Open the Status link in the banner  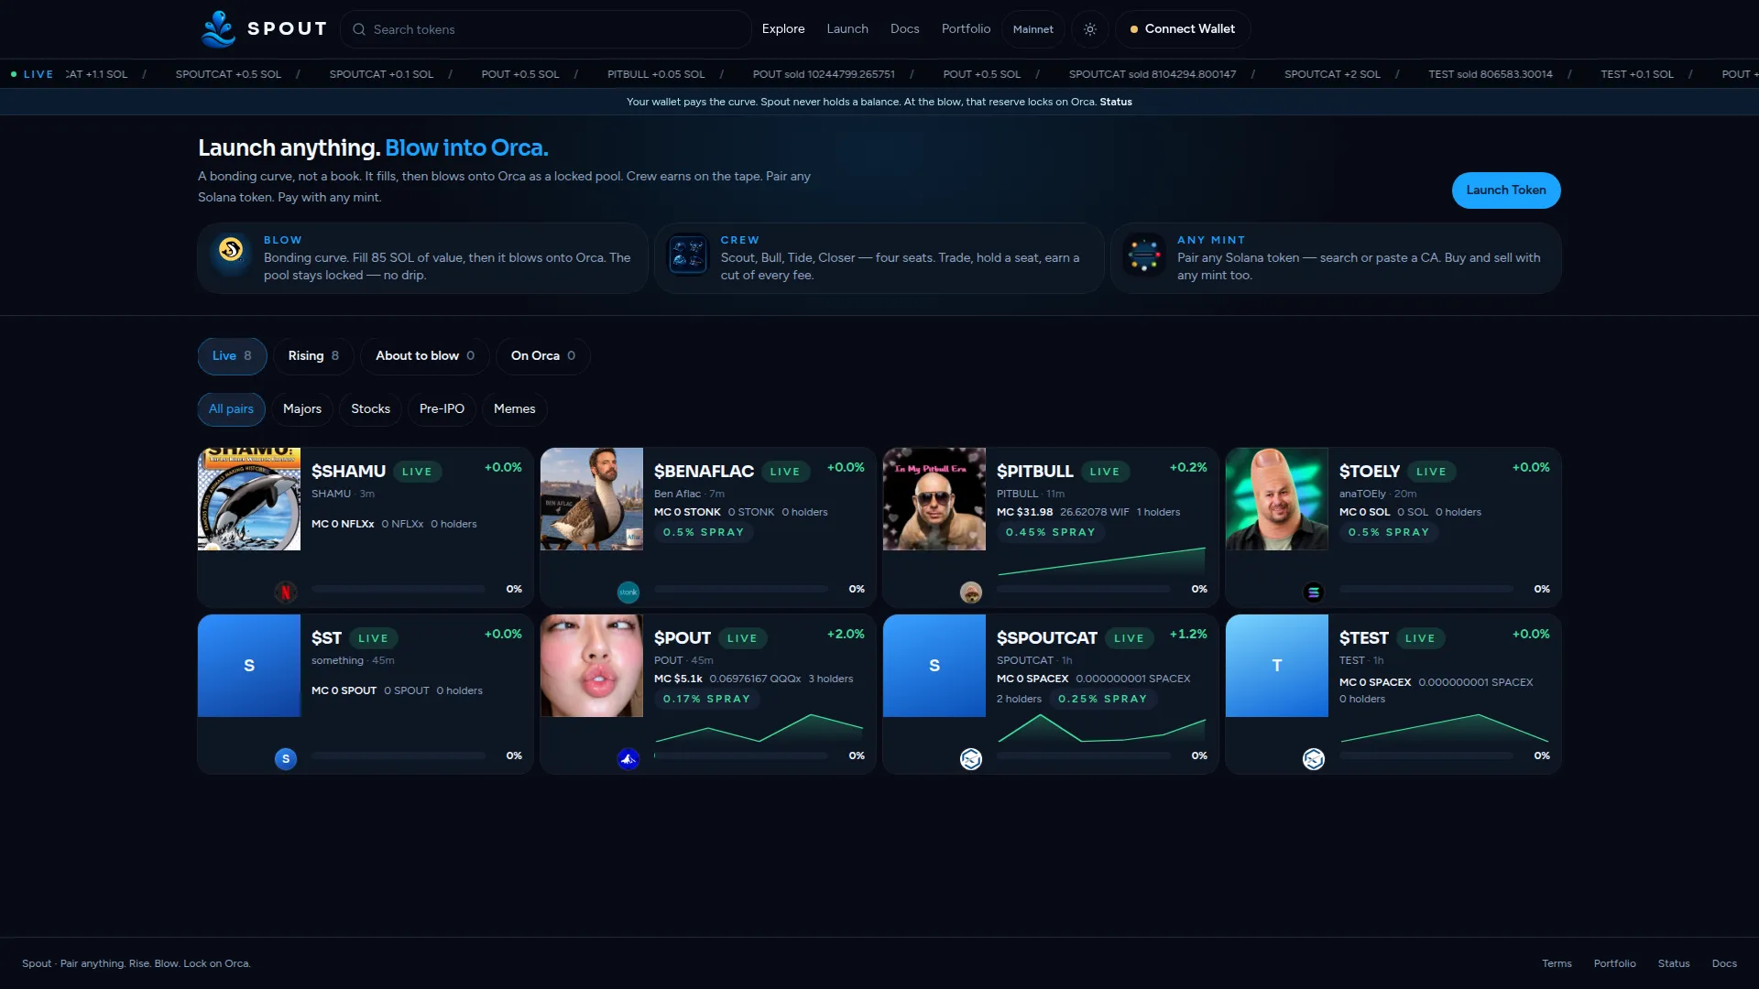coord(1116,102)
